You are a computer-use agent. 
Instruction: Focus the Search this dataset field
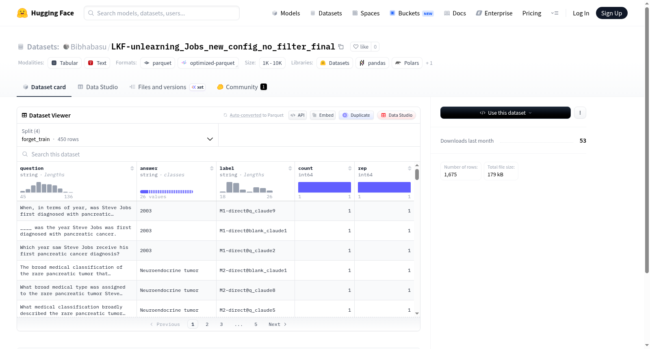pos(219,154)
